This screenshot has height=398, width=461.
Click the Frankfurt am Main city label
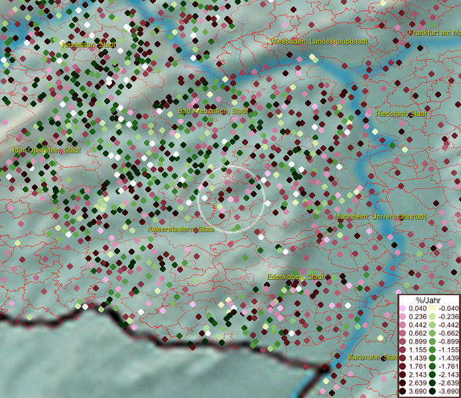coord(434,33)
